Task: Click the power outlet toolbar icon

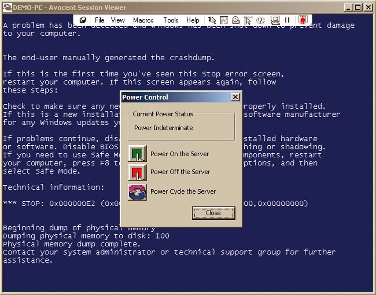Action: pyautogui.click(x=260, y=20)
